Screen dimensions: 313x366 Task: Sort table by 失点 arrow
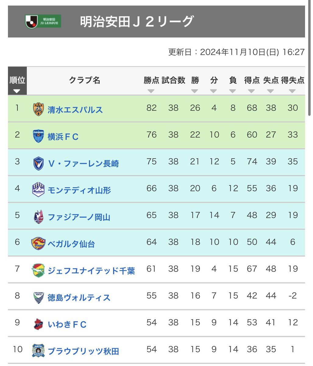(x=271, y=91)
